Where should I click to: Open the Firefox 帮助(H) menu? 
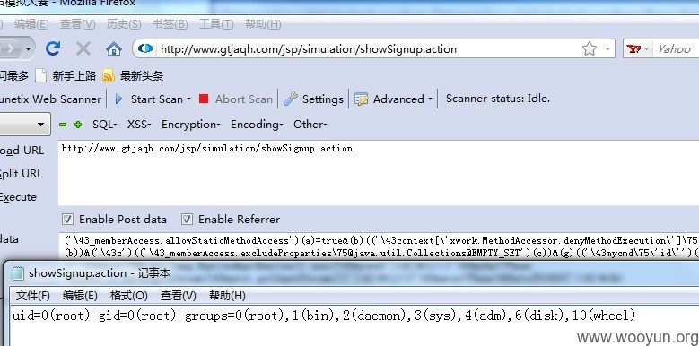(x=263, y=23)
